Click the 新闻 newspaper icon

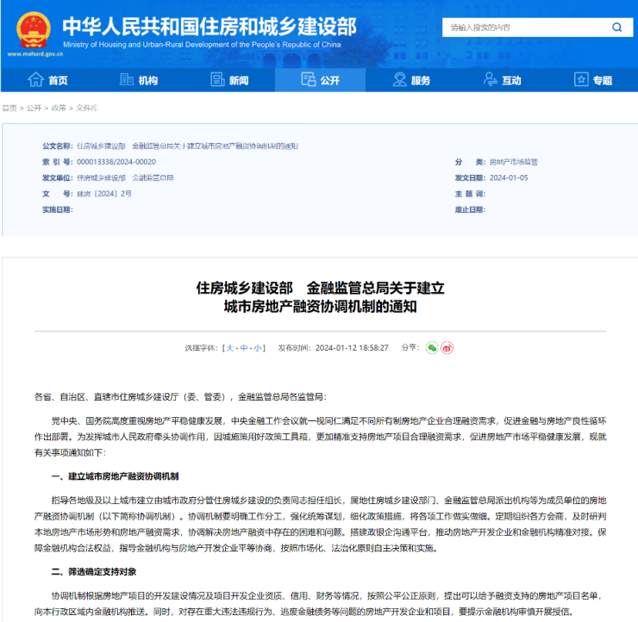point(217,79)
